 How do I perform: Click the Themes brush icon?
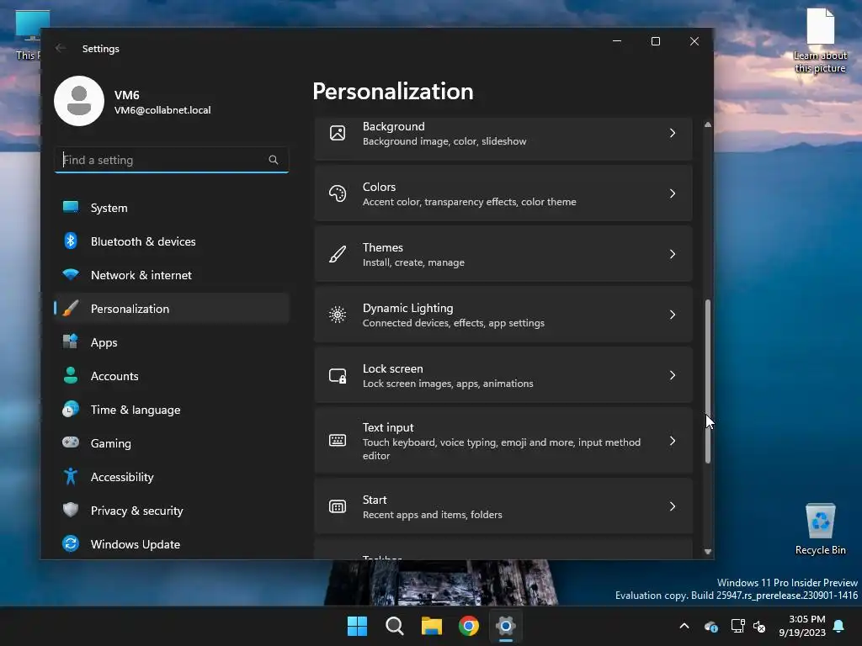click(338, 254)
